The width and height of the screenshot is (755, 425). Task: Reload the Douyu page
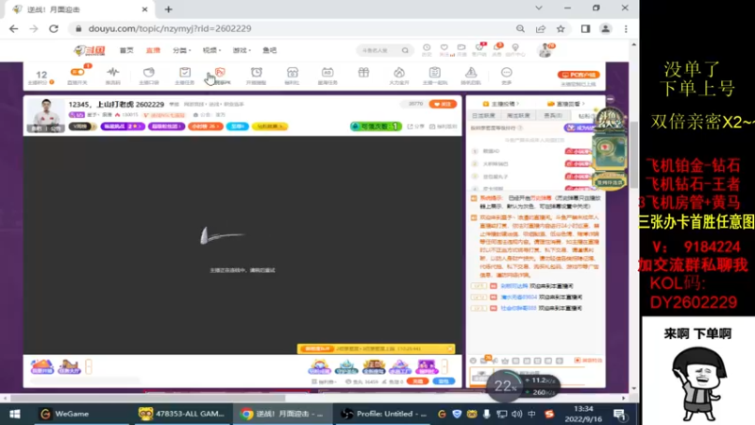coord(54,29)
